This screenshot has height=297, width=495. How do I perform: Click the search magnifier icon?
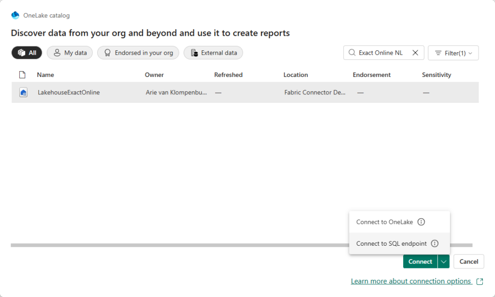[x=351, y=52]
